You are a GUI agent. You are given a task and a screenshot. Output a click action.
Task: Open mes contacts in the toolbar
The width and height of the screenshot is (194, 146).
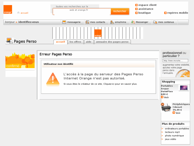click(x=97, y=22)
